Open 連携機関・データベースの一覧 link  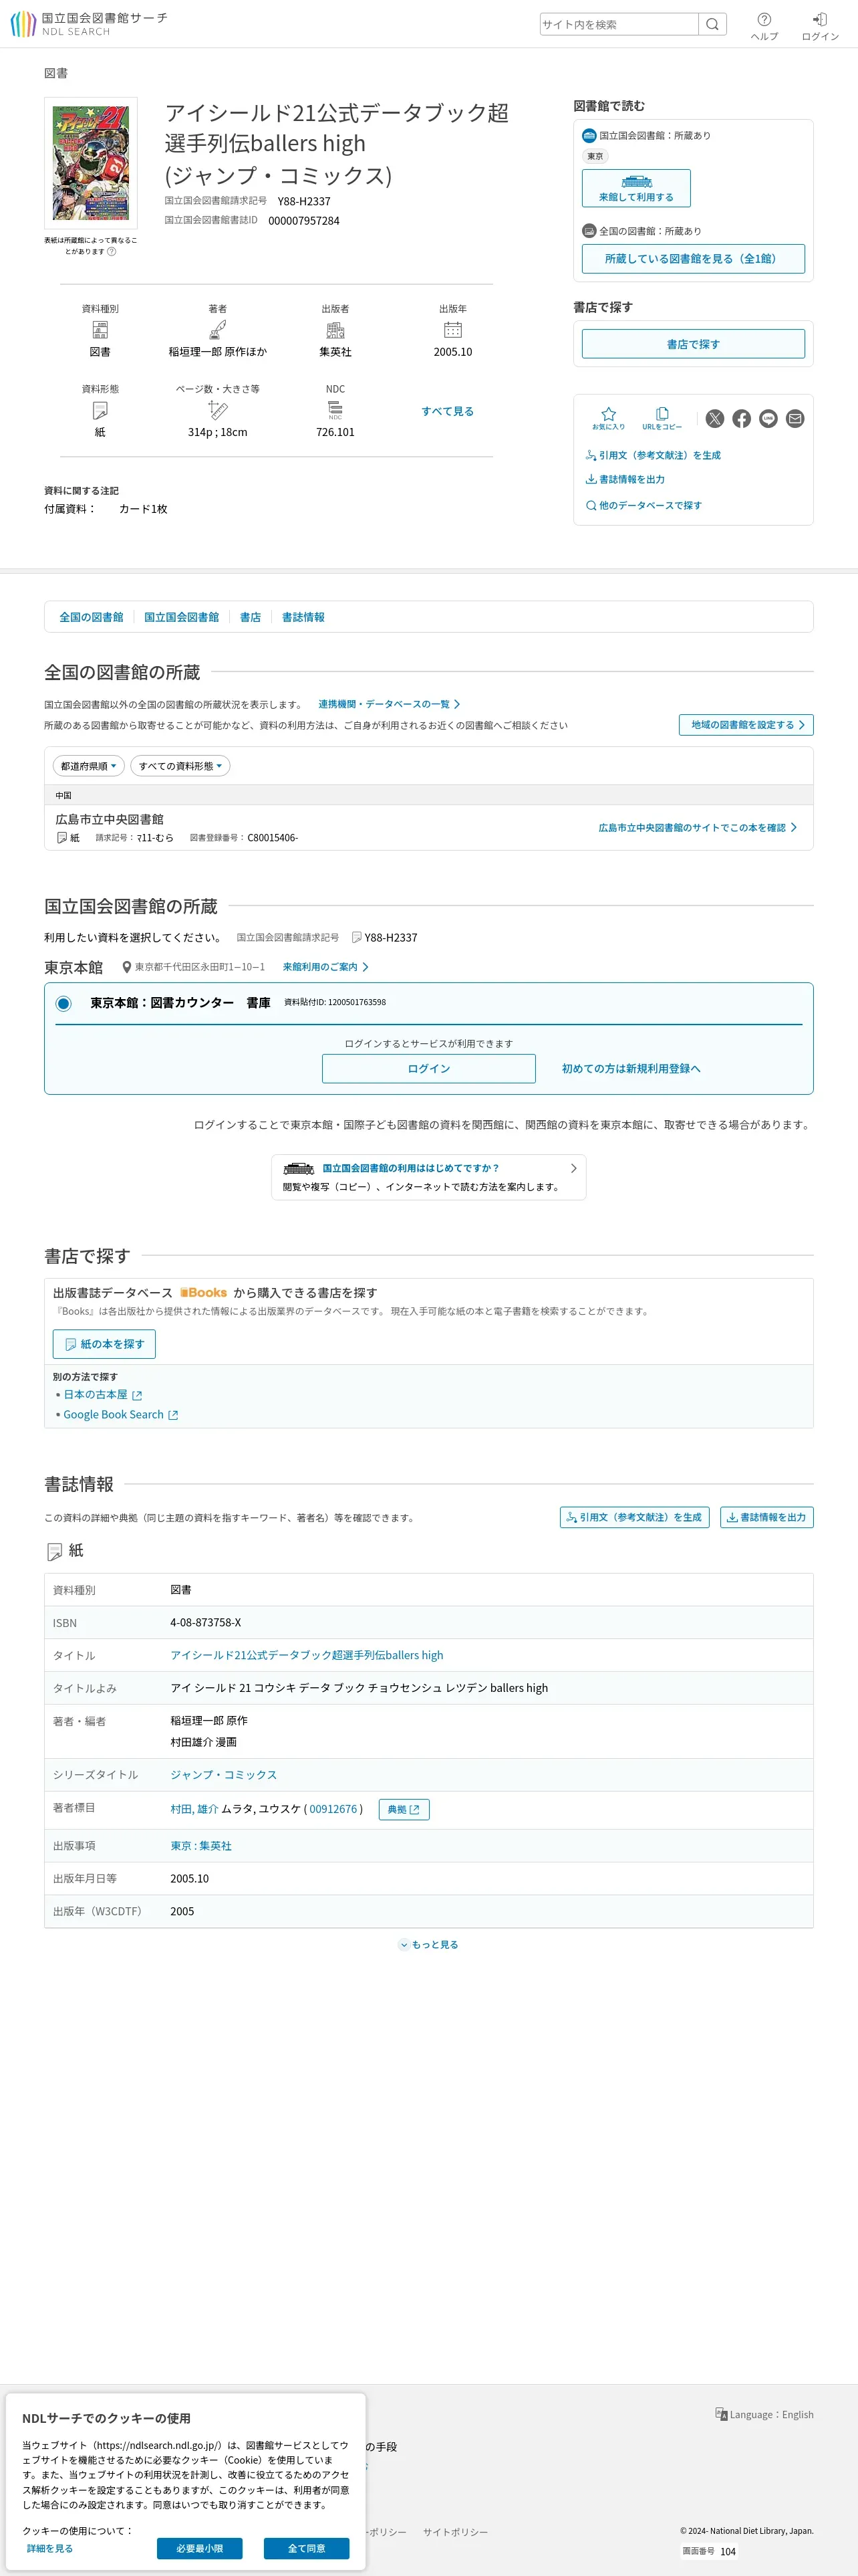390,704
